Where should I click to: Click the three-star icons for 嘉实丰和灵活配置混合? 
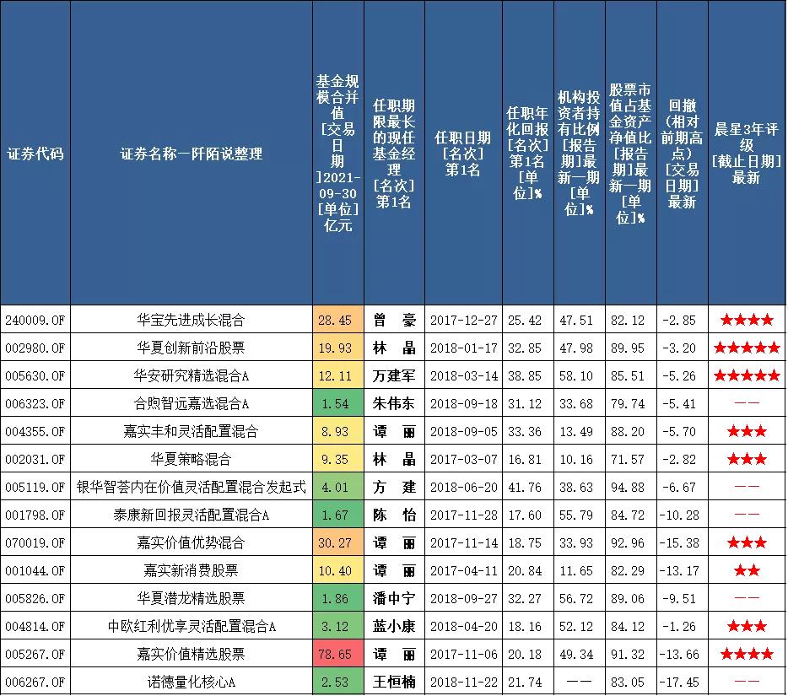[x=746, y=430]
